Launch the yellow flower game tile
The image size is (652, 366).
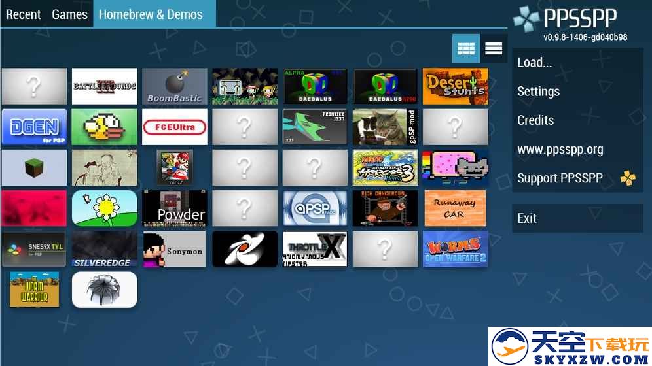tap(104, 208)
